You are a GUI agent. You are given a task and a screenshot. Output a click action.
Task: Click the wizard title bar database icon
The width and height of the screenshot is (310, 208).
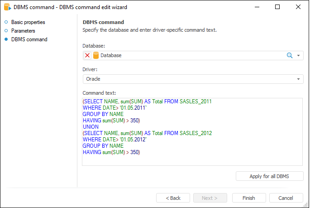7,7
